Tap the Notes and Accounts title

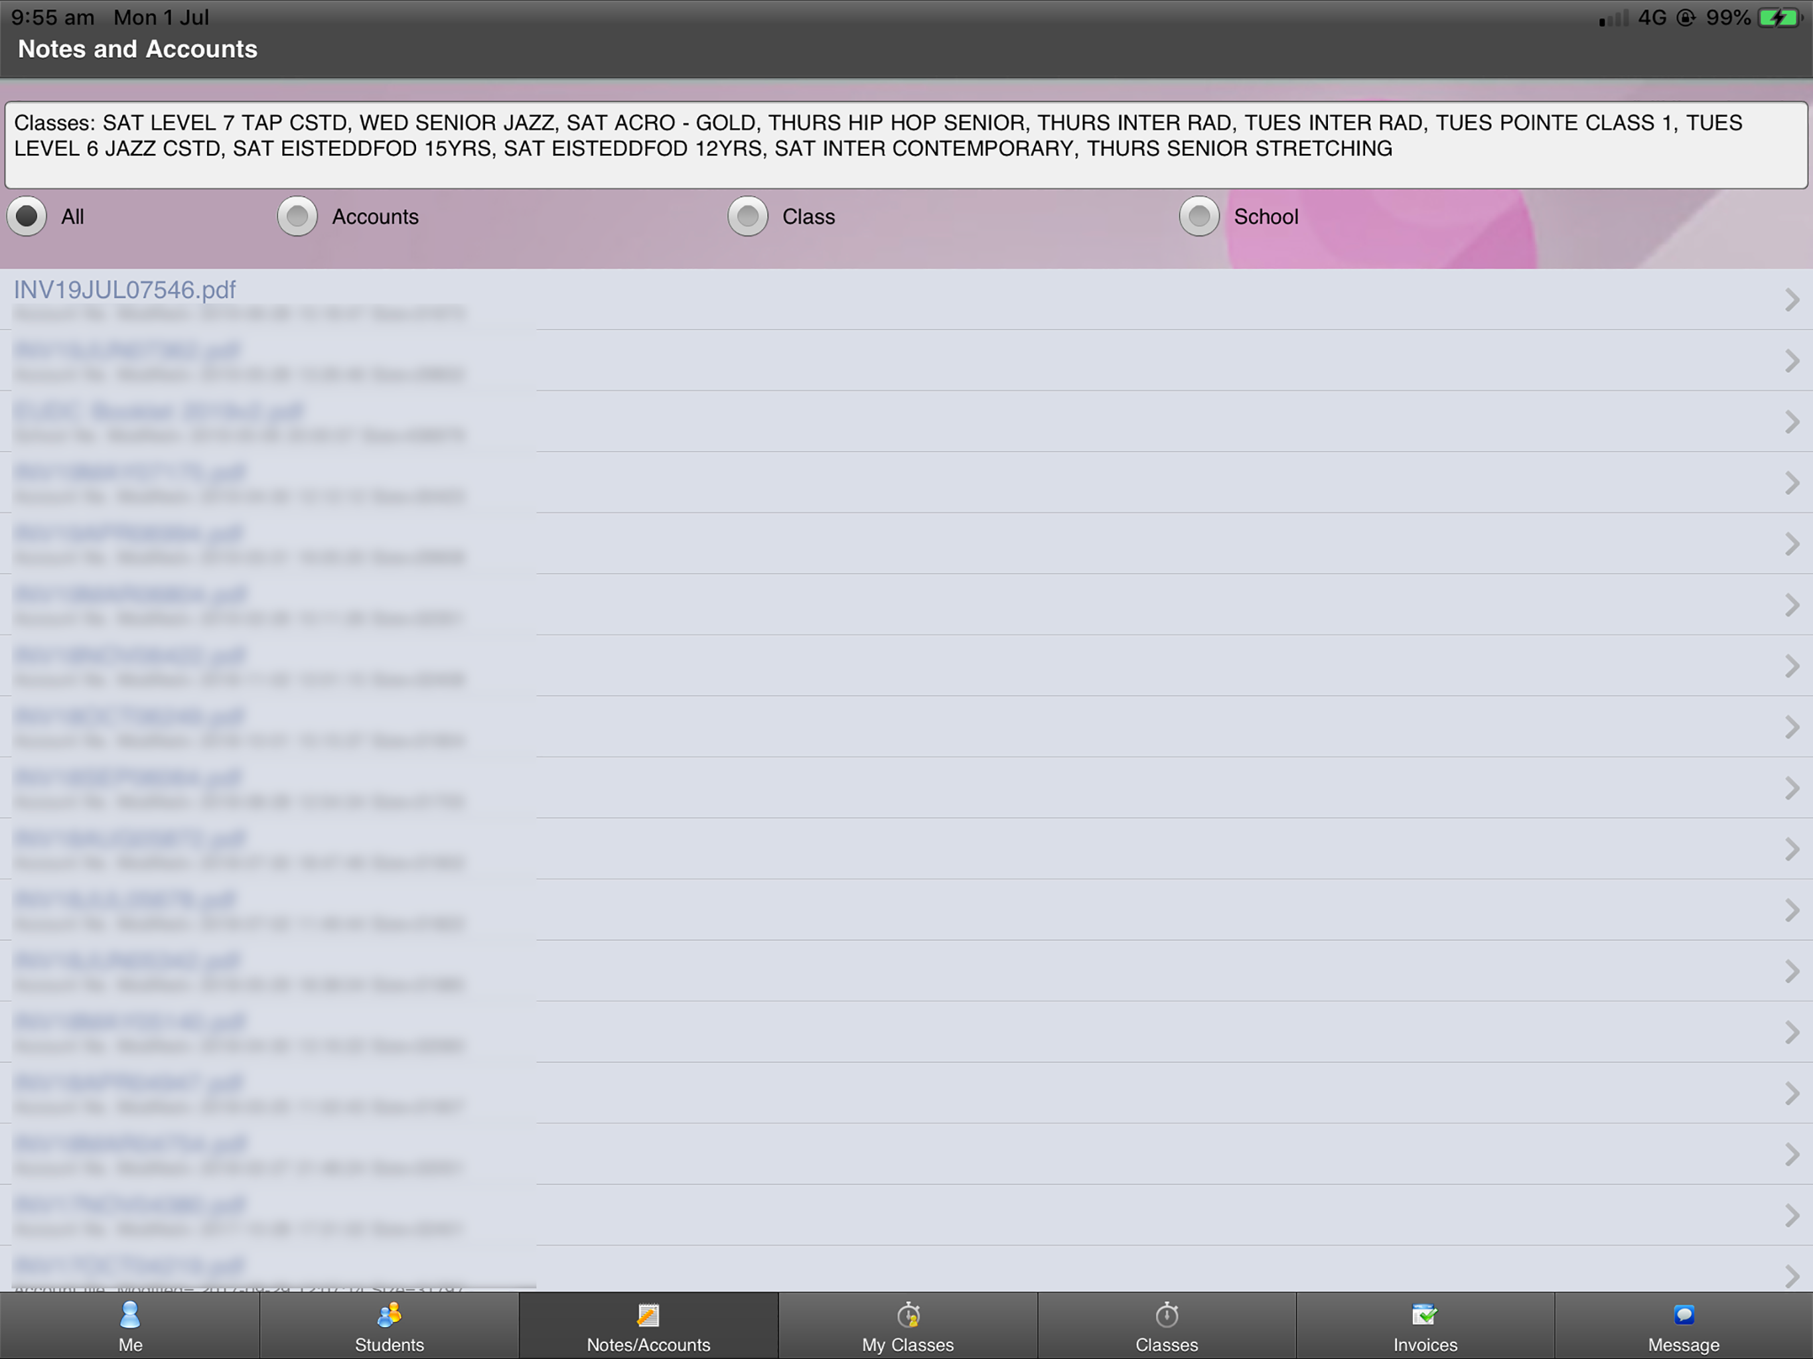(137, 49)
